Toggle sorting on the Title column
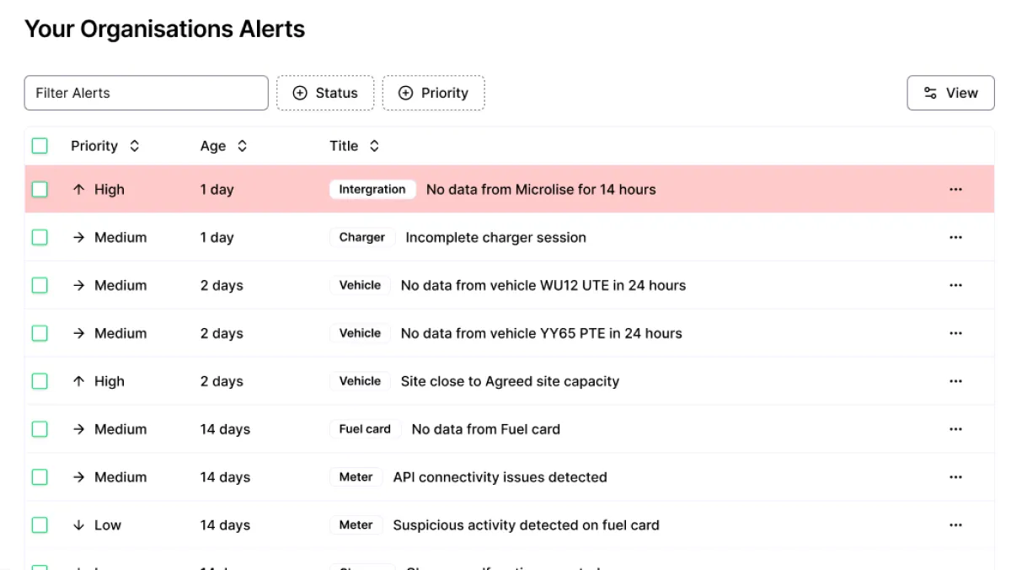 pyautogui.click(x=374, y=145)
